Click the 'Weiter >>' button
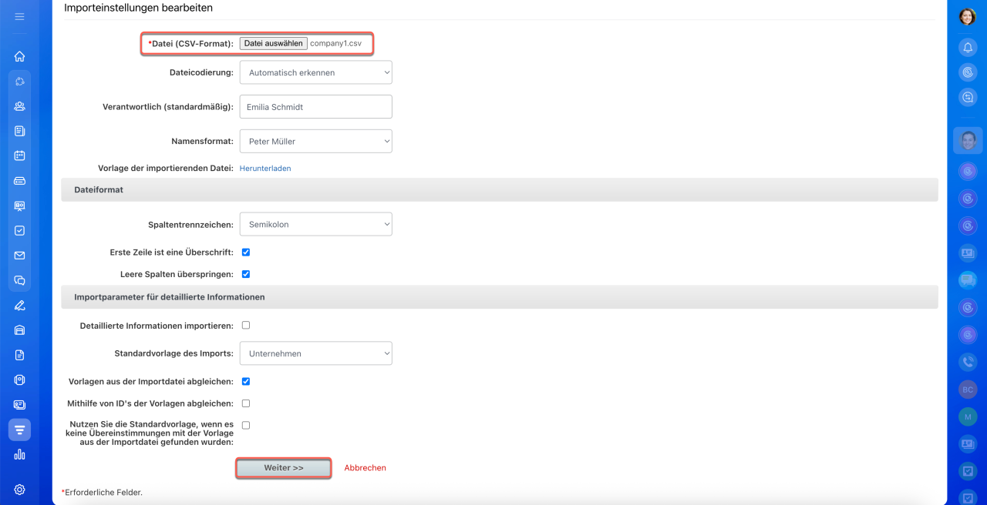The height and width of the screenshot is (505, 987). coord(284,468)
